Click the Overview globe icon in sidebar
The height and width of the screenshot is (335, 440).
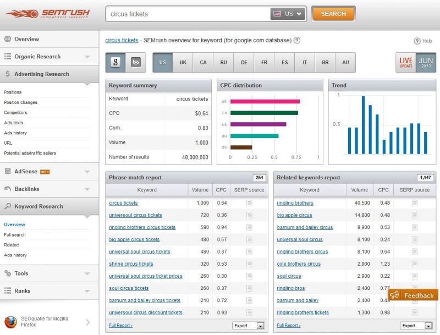(8, 39)
